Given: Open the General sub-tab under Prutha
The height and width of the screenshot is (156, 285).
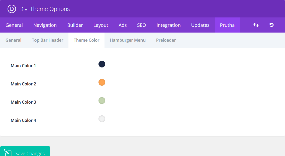Looking at the screenshot, I should [13, 40].
